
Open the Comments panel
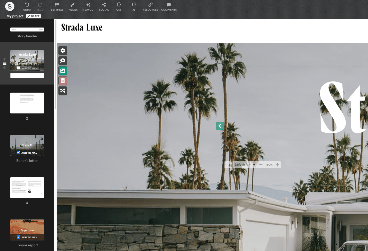(x=169, y=6)
